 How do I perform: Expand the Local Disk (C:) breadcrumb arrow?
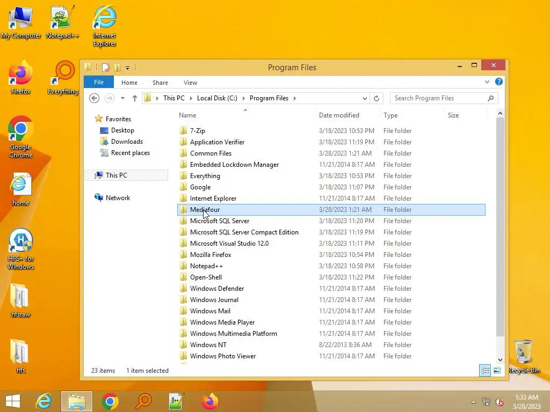click(x=243, y=99)
